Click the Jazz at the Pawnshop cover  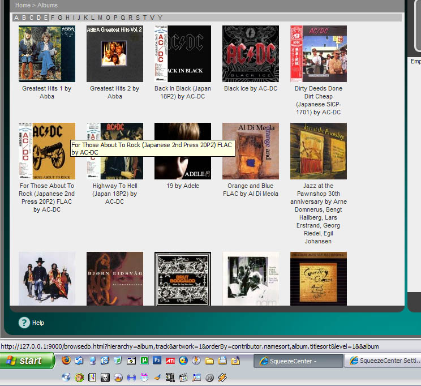coord(319,151)
